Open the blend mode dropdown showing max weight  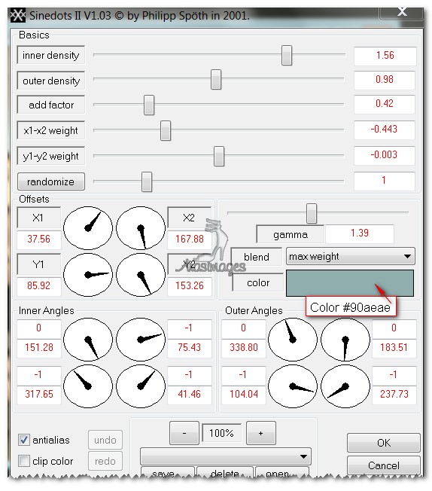pyautogui.click(x=350, y=257)
